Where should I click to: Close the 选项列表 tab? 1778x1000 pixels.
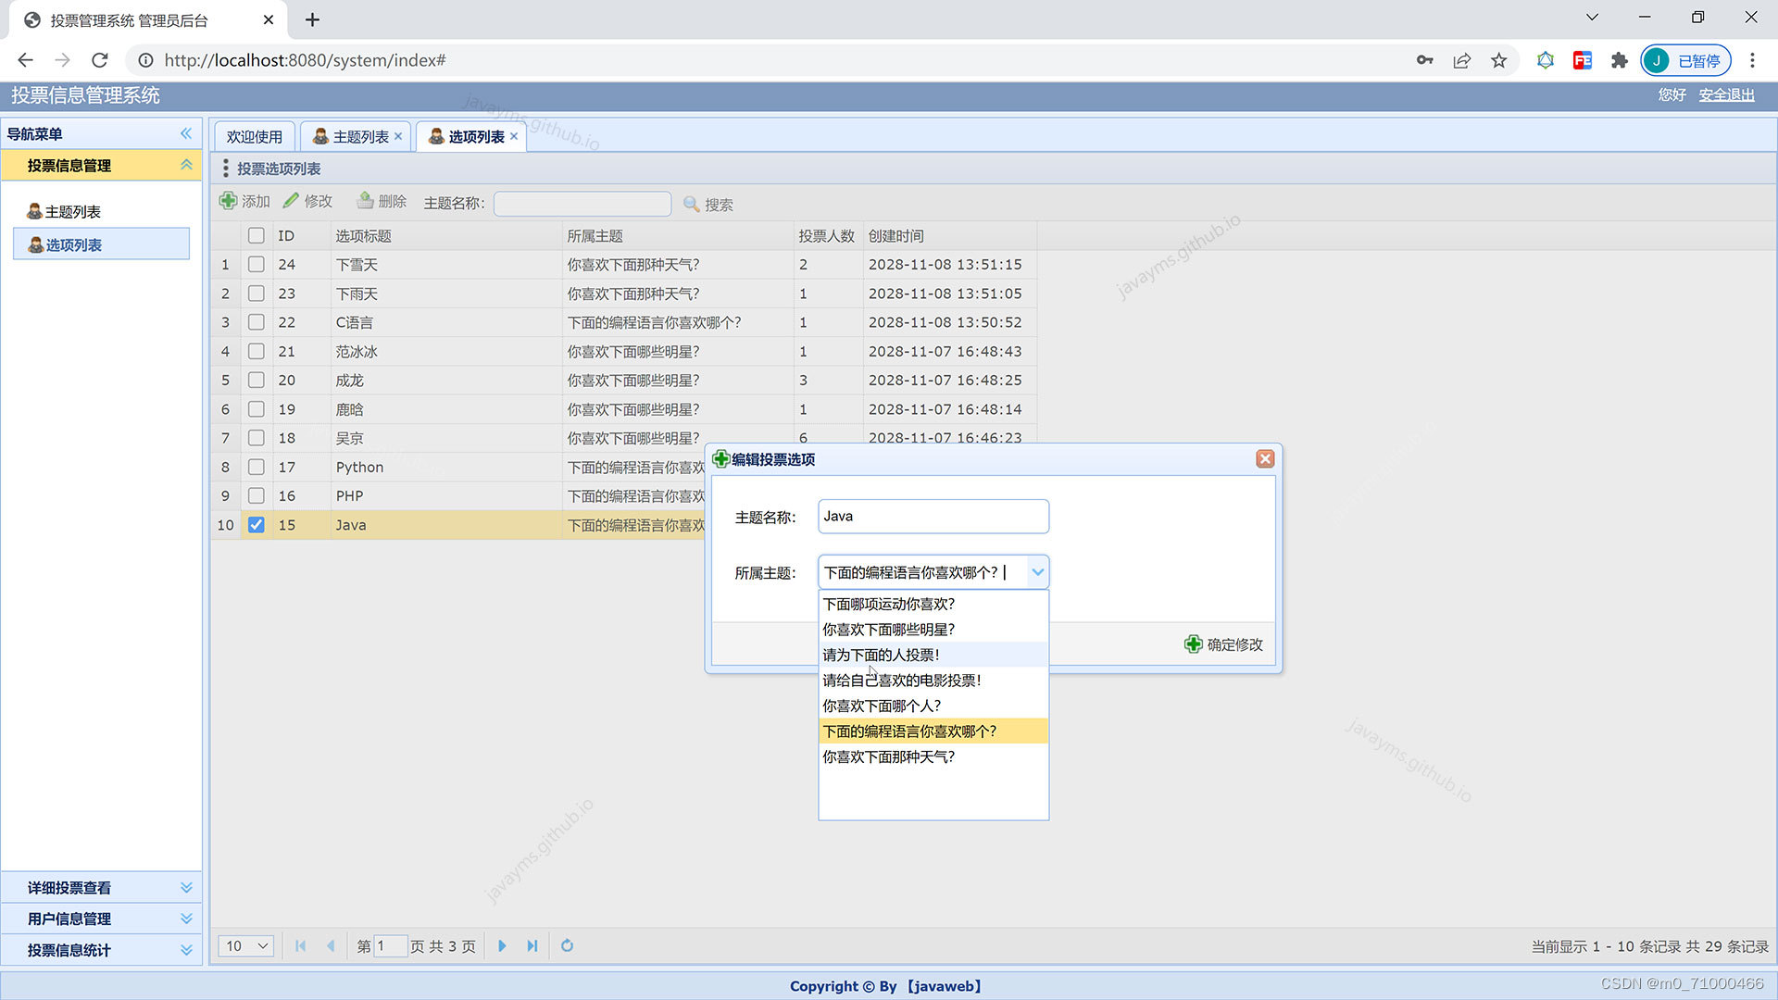(514, 136)
